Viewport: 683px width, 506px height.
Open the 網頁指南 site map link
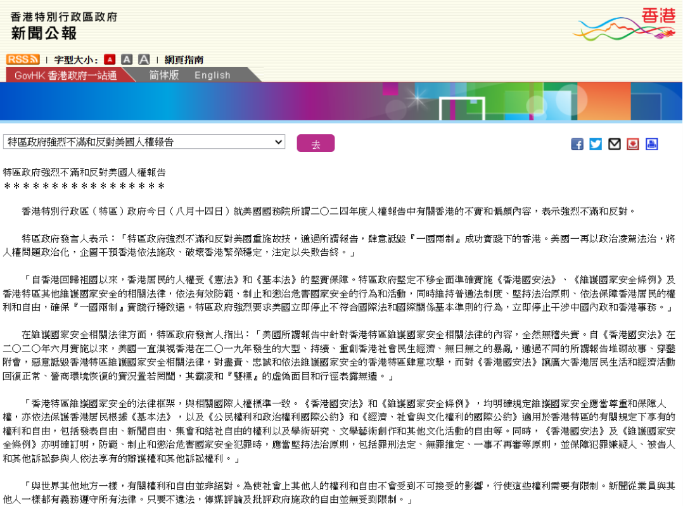[x=184, y=60]
